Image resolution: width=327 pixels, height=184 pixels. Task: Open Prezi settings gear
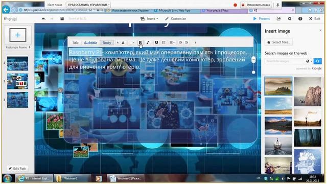coord(290,19)
